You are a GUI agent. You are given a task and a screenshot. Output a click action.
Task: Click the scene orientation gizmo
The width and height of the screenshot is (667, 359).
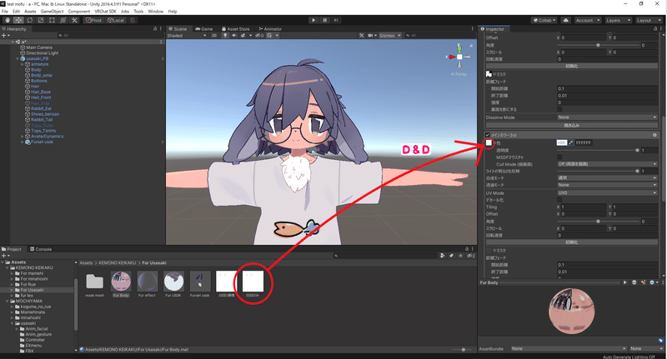[459, 56]
